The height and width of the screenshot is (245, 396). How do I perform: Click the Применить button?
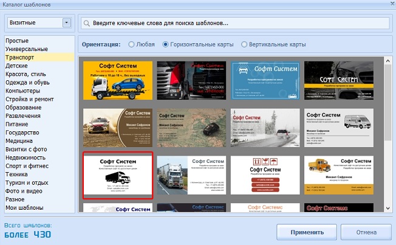(307, 232)
